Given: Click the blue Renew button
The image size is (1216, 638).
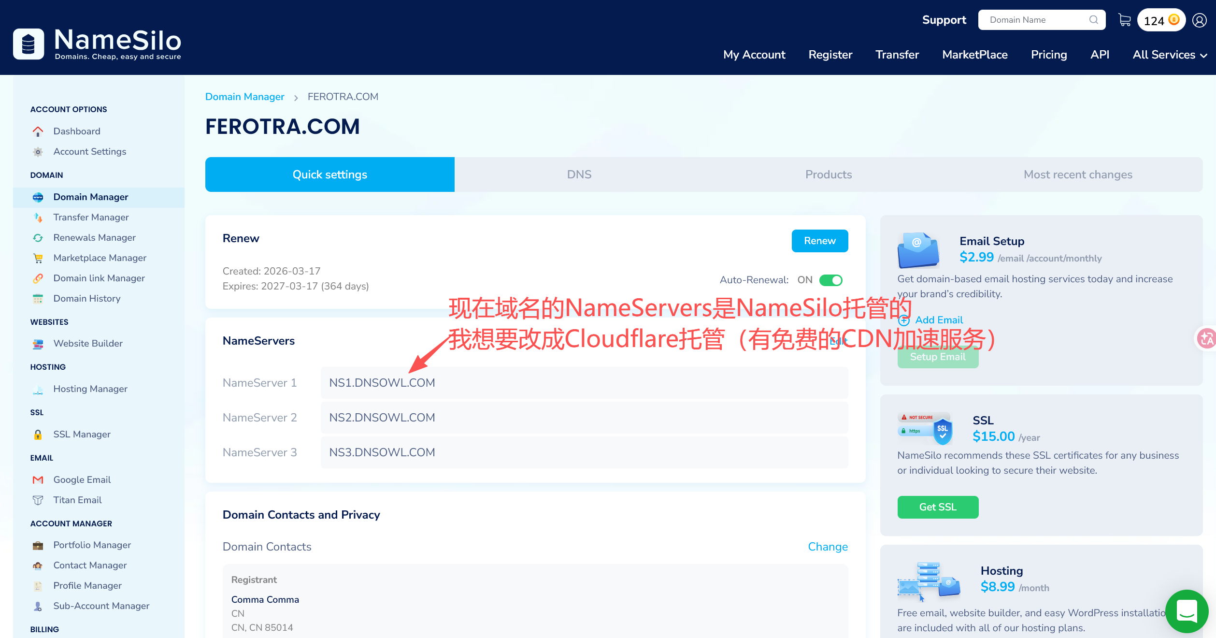Looking at the screenshot, I should (819, 241).
